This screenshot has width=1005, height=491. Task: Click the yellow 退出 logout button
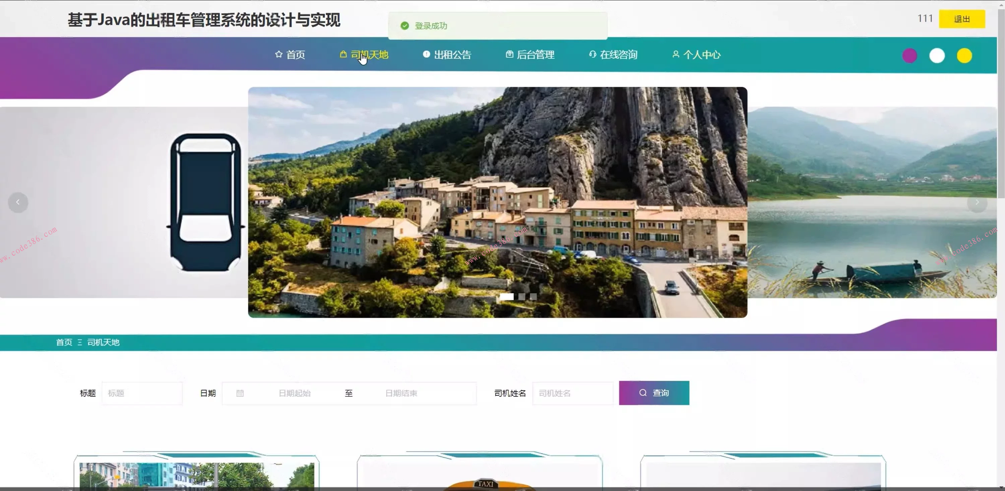tap(961, 19)
